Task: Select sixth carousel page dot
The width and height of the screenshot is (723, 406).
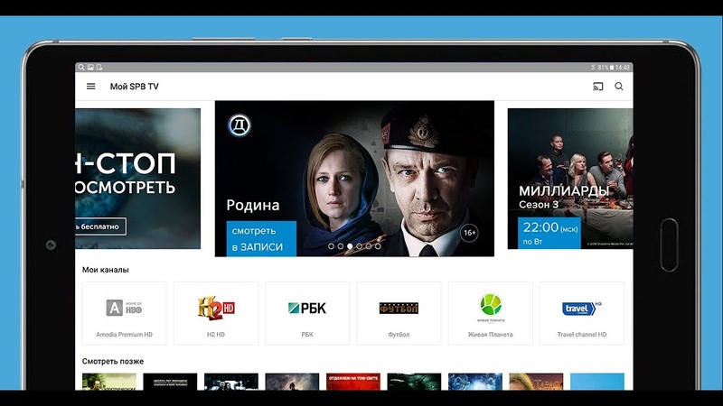Action: pyautogui.click(x=378, y=246)
